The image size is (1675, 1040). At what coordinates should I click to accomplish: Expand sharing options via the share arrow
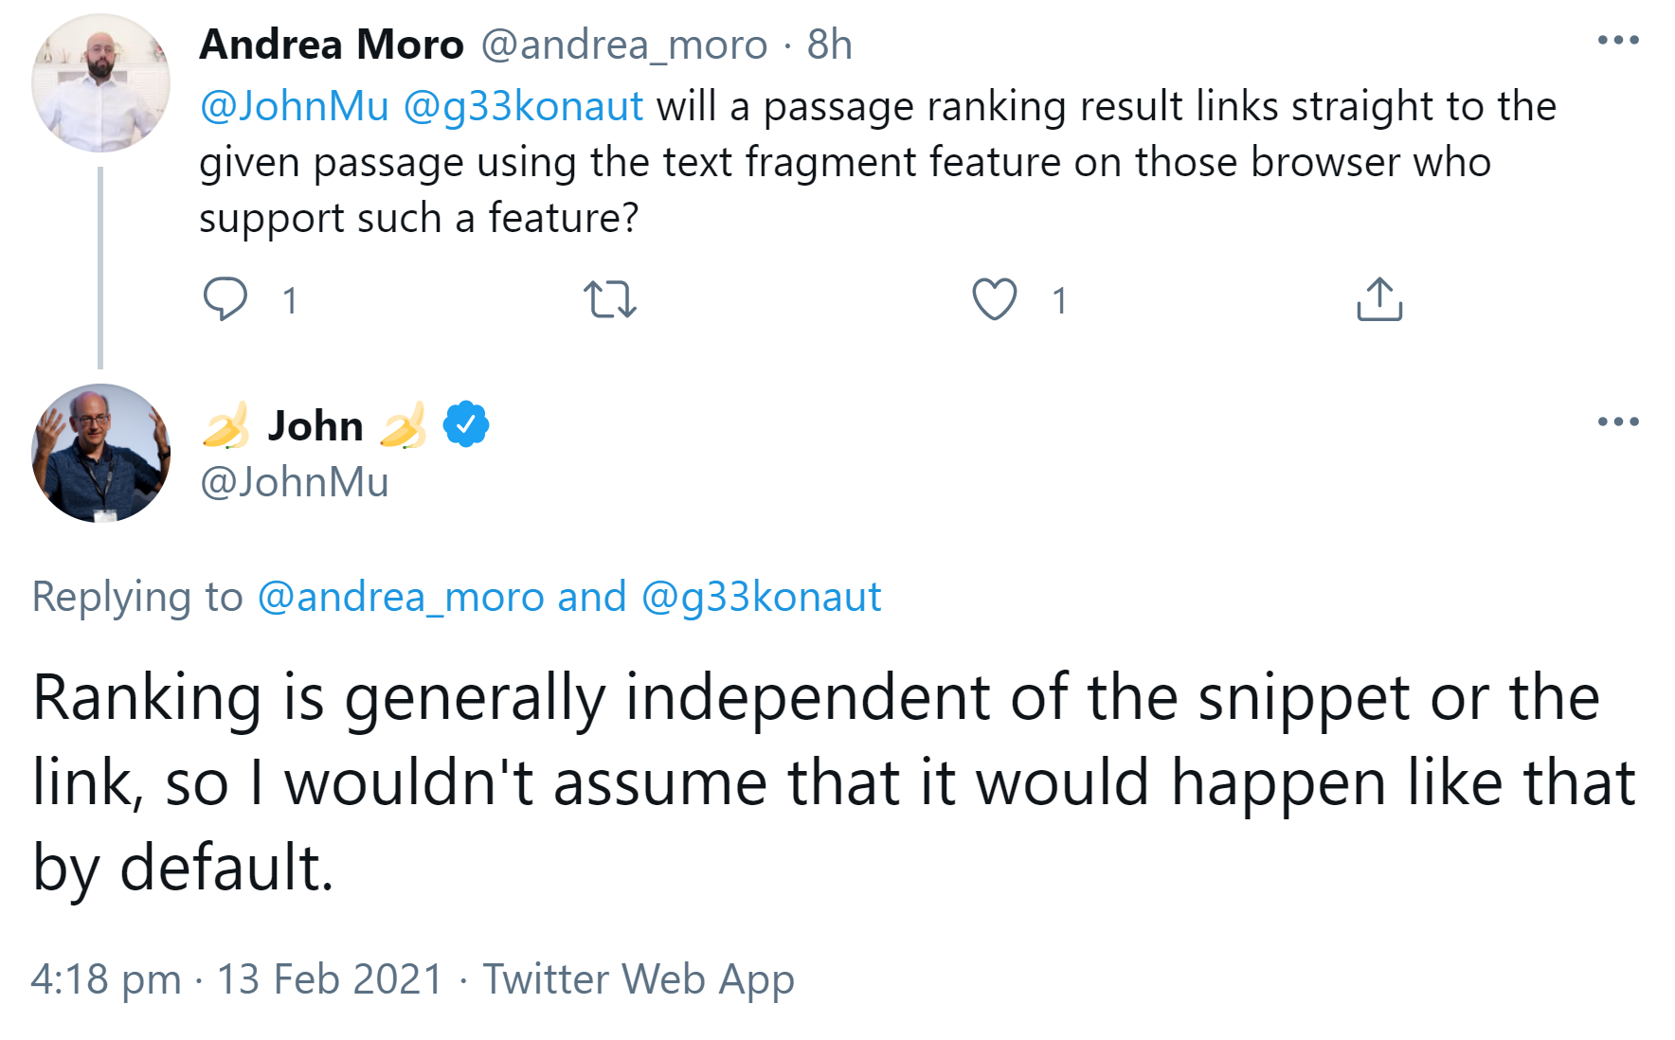[x=1379, y=299]
